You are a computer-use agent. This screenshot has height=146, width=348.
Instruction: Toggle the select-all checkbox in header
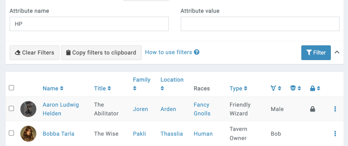11,88
